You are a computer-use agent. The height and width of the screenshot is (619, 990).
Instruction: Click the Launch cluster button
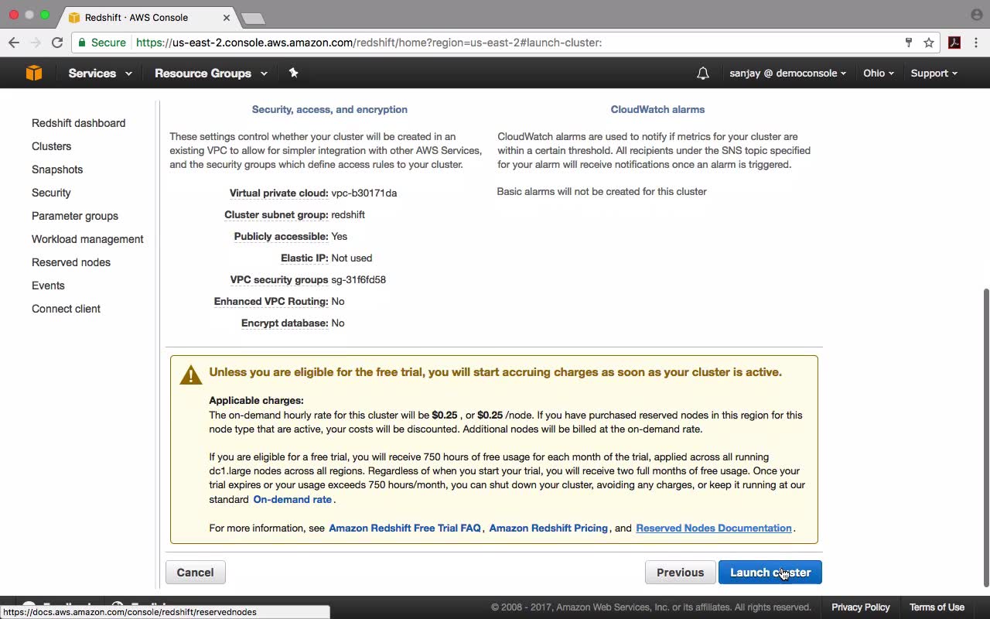point(770,573)
